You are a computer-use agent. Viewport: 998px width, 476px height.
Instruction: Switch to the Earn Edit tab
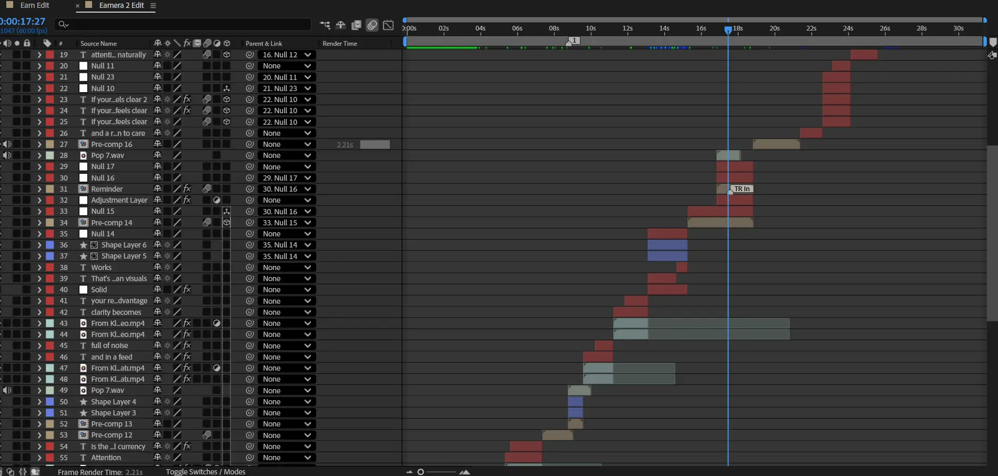pos(35,5)
